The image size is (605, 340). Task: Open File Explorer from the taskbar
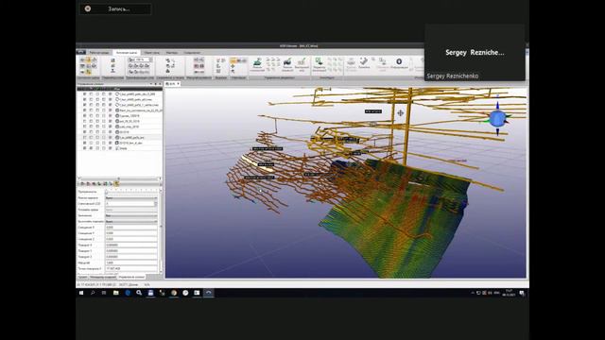click(115, 293)
